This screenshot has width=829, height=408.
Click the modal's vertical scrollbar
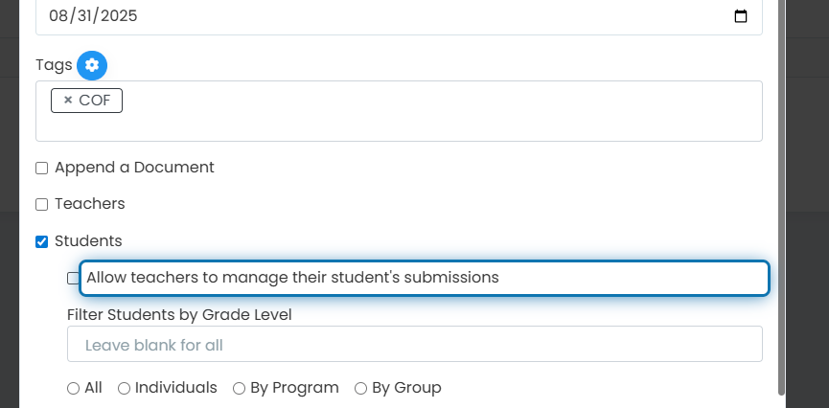click(781, 197)
